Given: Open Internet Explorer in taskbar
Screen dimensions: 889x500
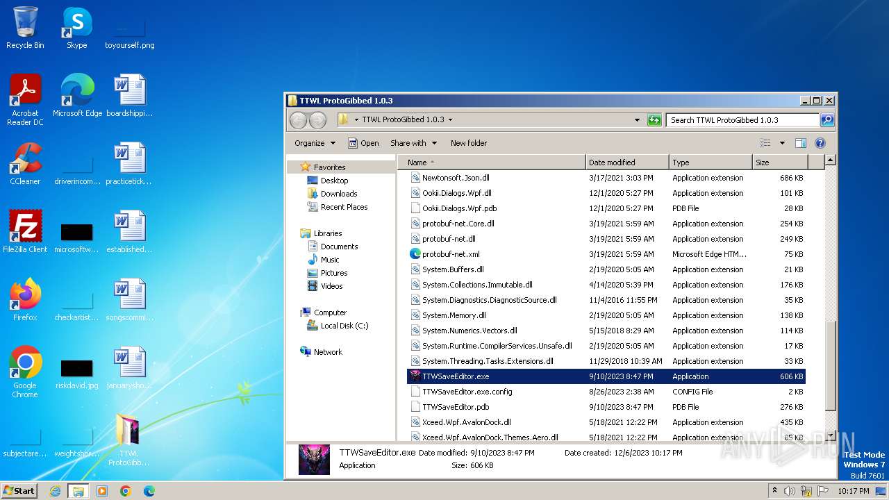Looking at the screenshot, I should pos(55,491).
